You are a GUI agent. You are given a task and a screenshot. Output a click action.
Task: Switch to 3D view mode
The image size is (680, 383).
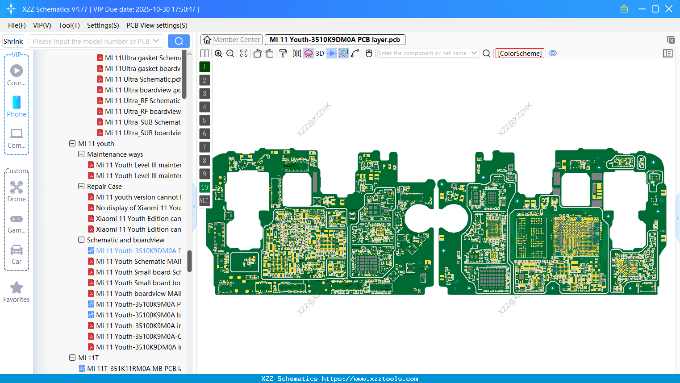pos(319,53)
